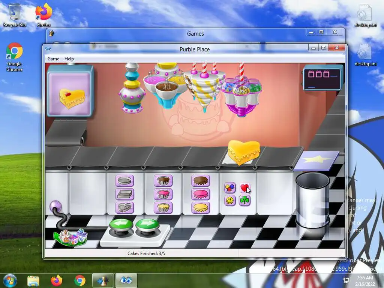
Task: Push the green left arrow conveyor button
Action: click(x=121, y=225)
